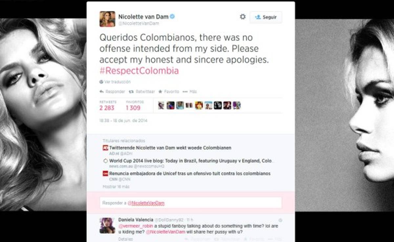Mark tweet with the Favorito star
This screenshot has height=242, width=394.
pos(161,92)
